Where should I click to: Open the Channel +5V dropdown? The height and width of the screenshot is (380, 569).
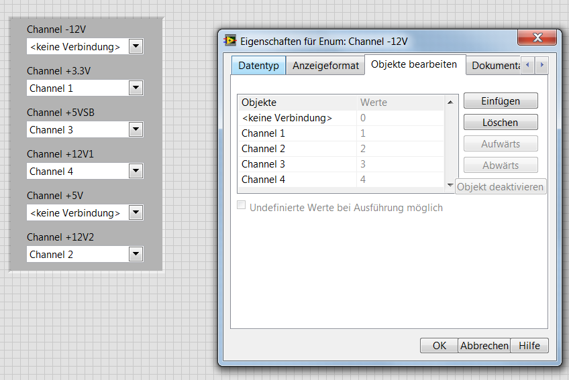click(x=136, y=212)
